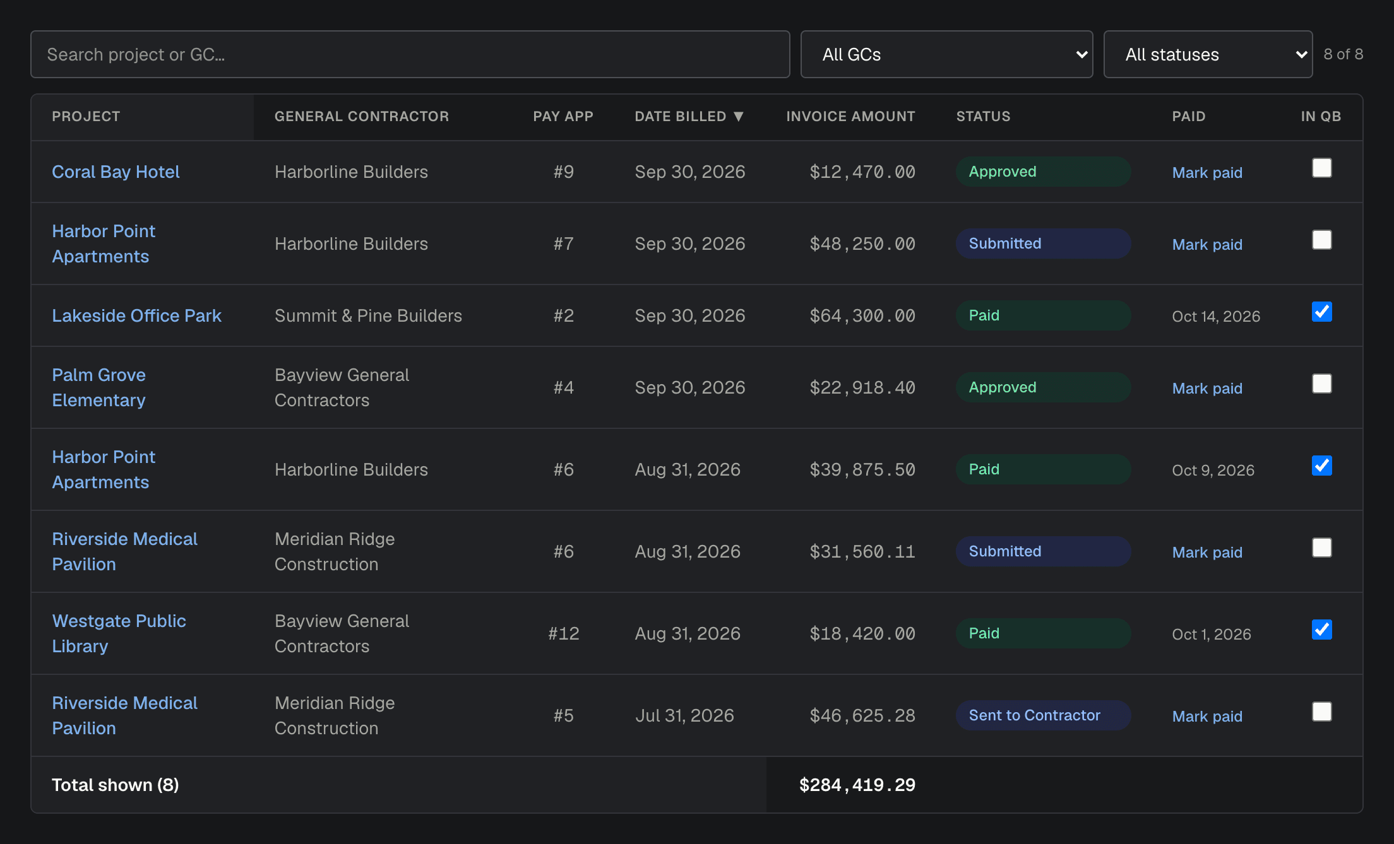Select the Oct 14, 2026 paid date
This screenshot has width=1394, height=844.
[x=1216, y=316]
